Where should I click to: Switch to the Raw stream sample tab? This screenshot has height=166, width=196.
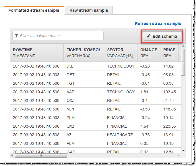point(89,10)
